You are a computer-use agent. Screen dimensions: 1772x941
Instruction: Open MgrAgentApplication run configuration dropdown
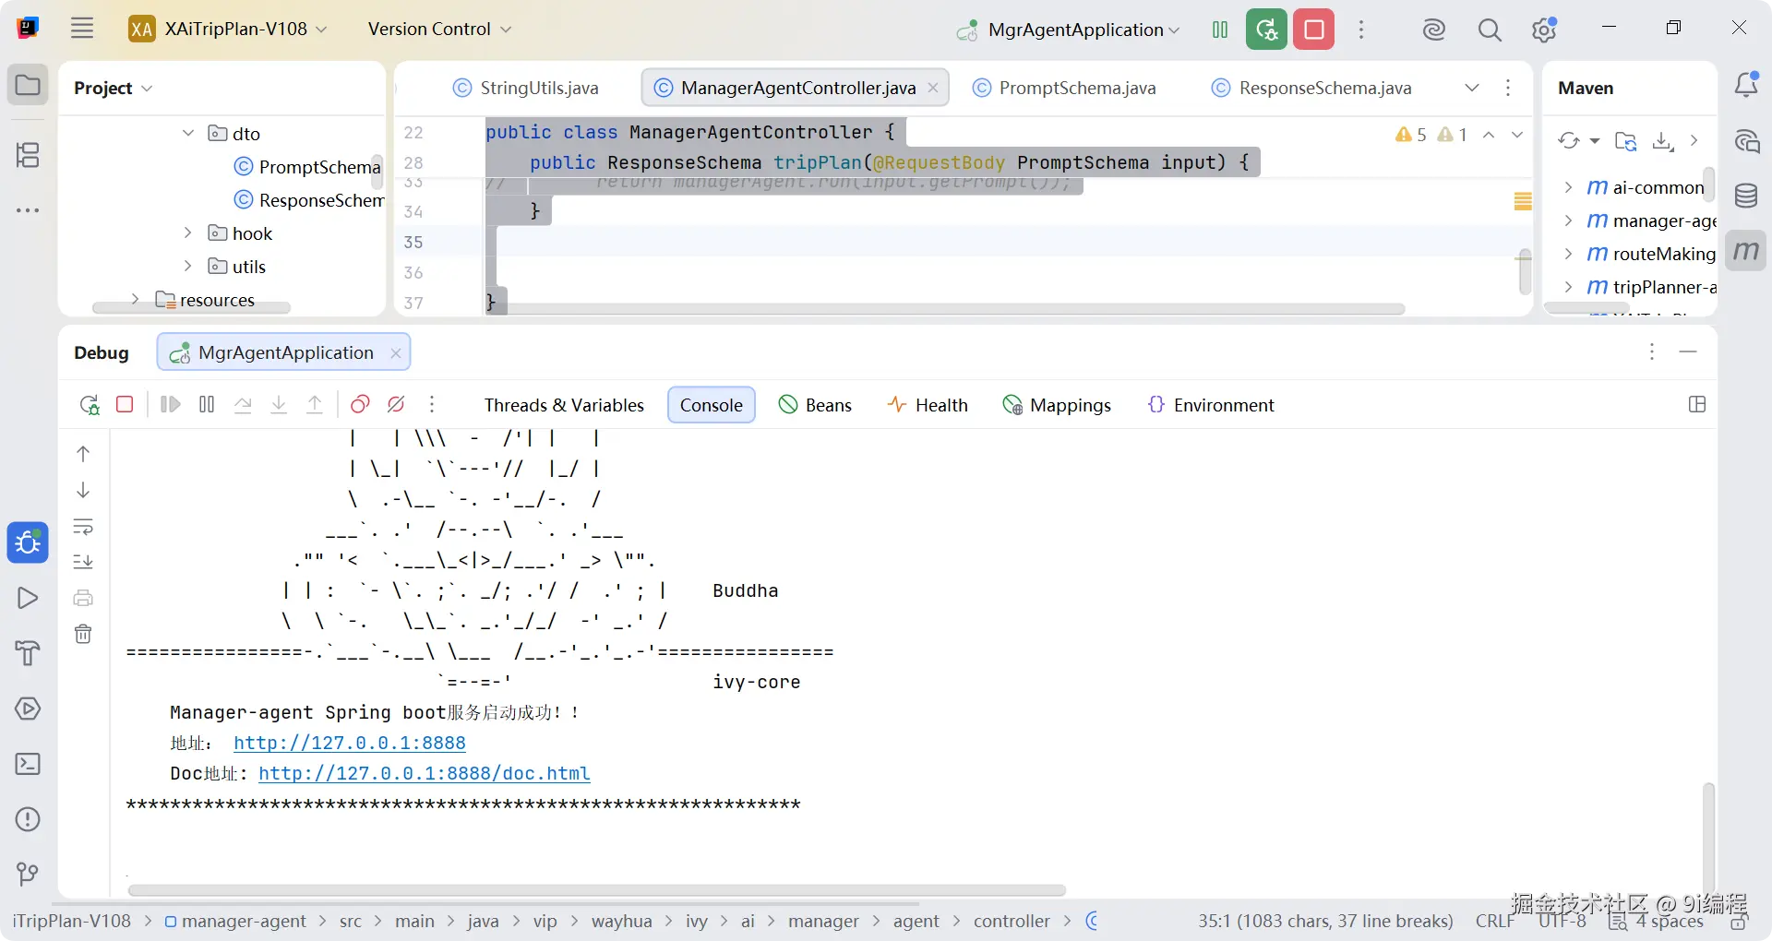coord(1069,30)
